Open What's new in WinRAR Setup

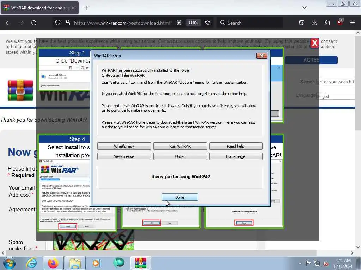pos(124,146)
